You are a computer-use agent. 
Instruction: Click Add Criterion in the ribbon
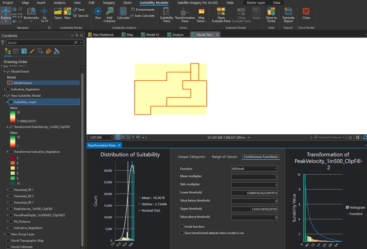pyautogui.click(x=109, y=15)
